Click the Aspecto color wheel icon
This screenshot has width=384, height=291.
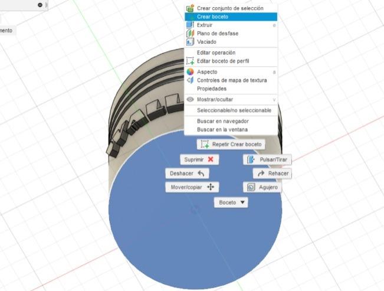[190, 72]
